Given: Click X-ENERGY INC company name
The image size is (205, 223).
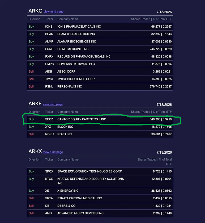Looking at the screenshot, I should pos(68,191).
